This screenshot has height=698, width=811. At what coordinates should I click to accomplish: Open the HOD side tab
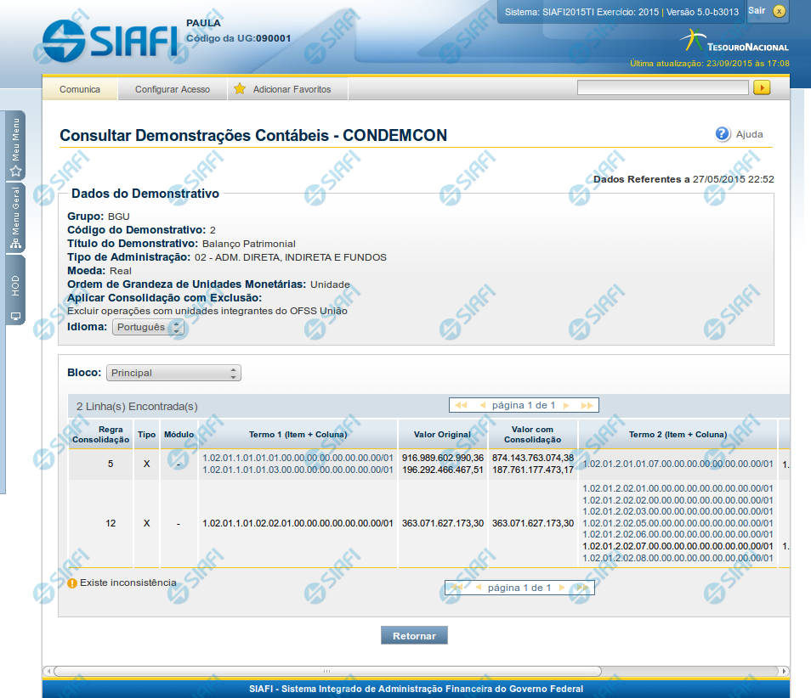pos(15,293)
